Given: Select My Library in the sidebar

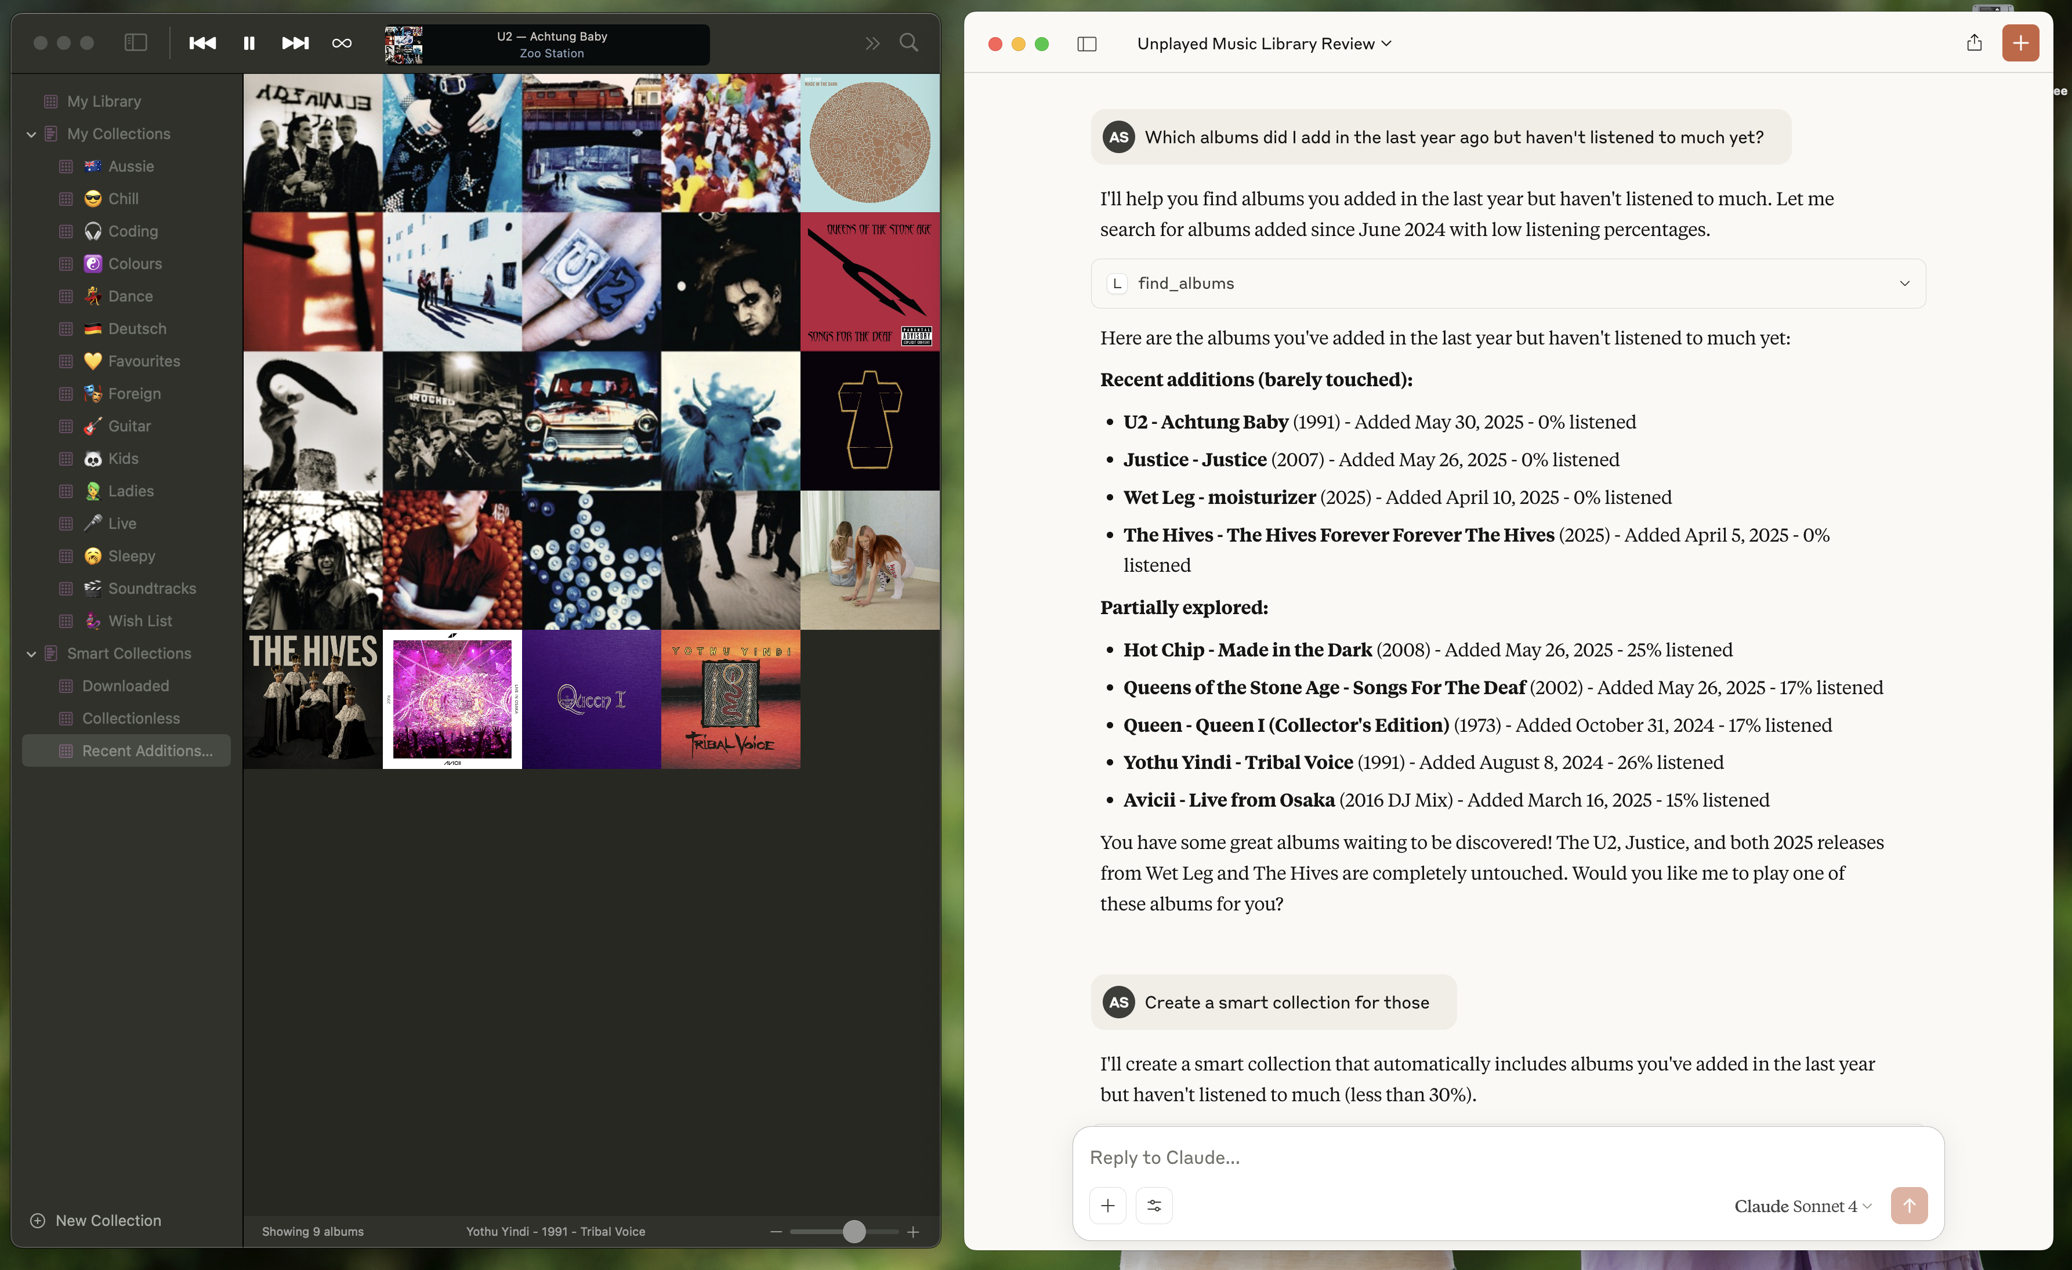Looking at the screenshot, I should click(126, 101).
